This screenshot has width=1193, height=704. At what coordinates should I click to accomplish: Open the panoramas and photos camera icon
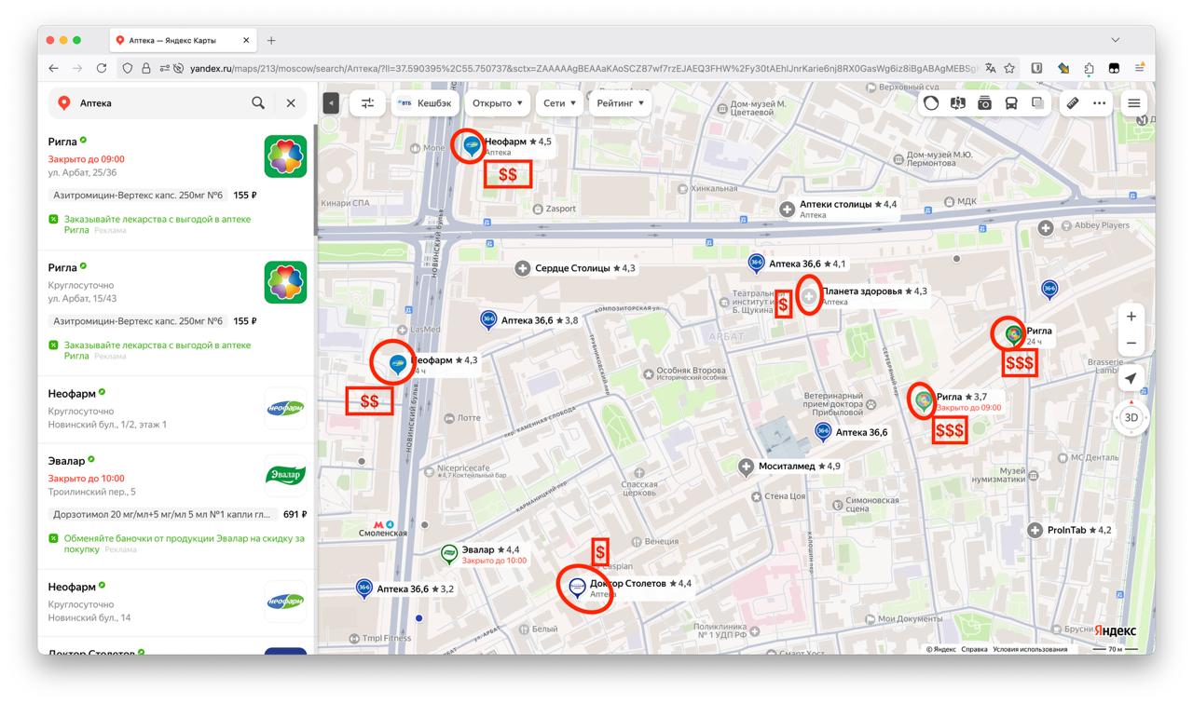coord(984,103)
